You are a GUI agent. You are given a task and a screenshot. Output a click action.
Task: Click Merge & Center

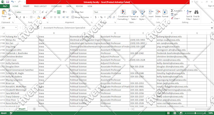pyautogui.click(x=80, y=17)
